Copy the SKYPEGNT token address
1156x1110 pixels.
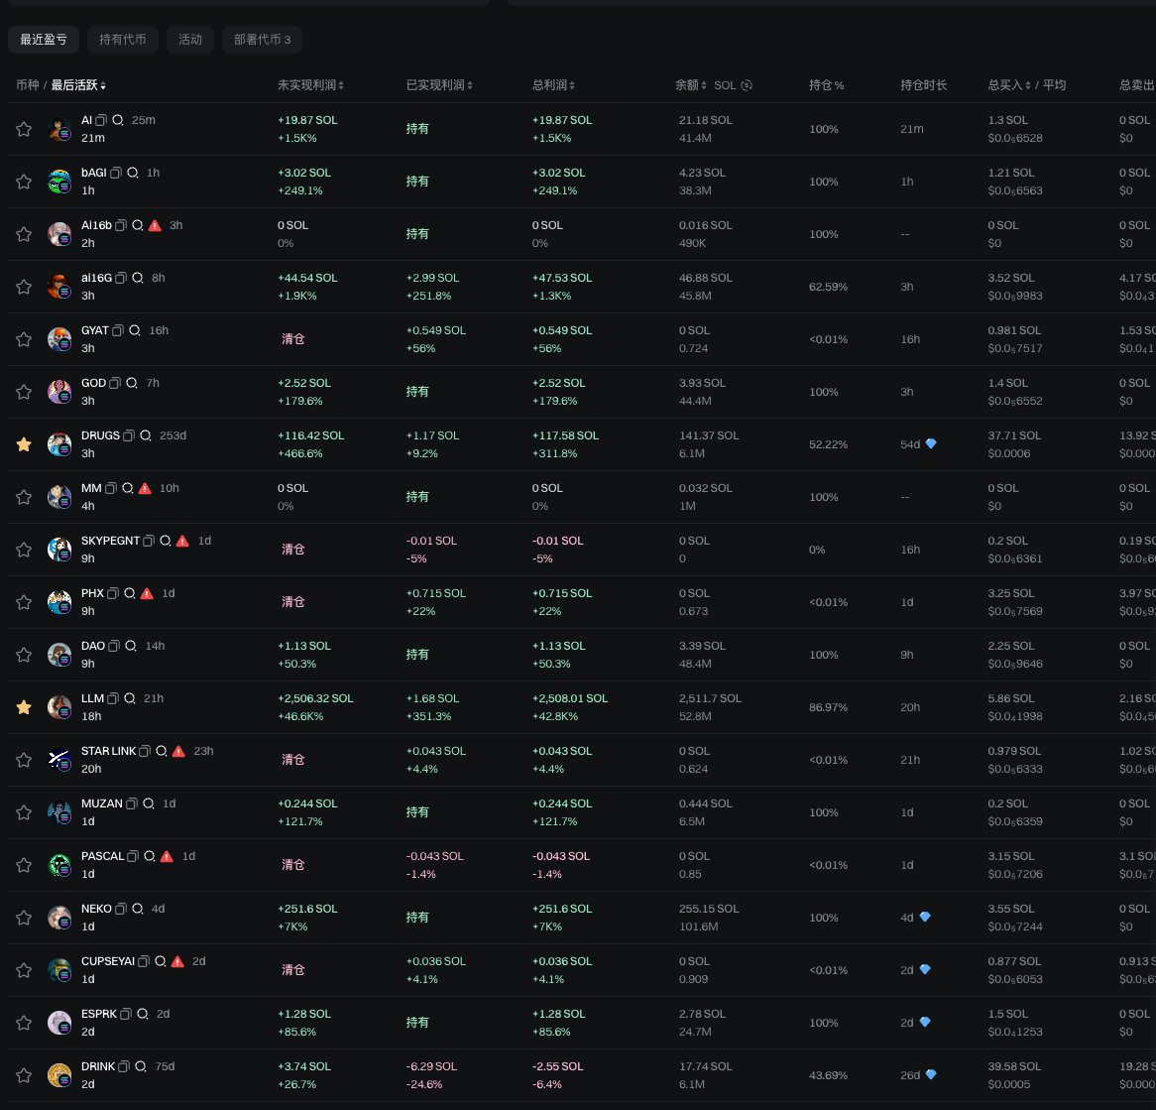point(148,541)
